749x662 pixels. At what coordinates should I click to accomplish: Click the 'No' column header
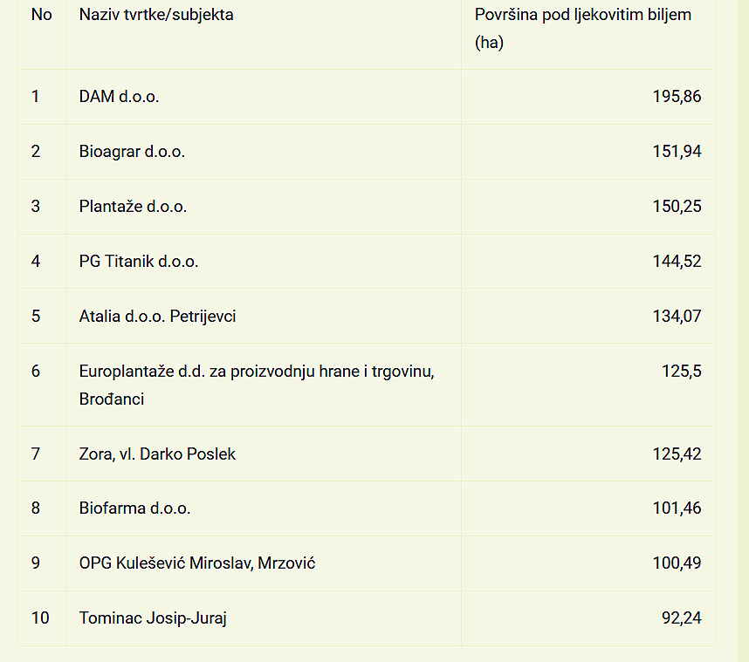(x=42, y=15)
